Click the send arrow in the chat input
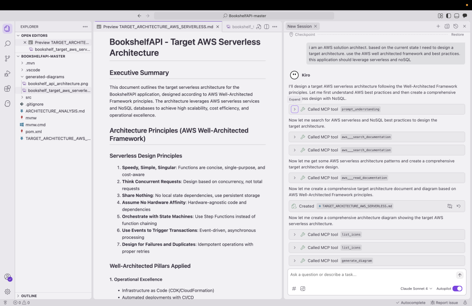472x306 pixels. point(460,275)
